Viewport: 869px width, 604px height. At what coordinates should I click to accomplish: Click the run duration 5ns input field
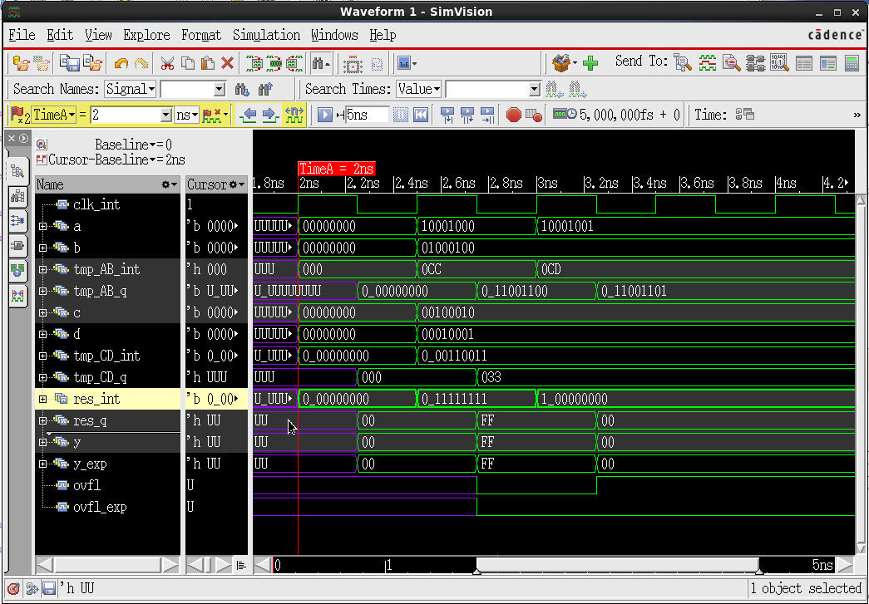[367, 115]
